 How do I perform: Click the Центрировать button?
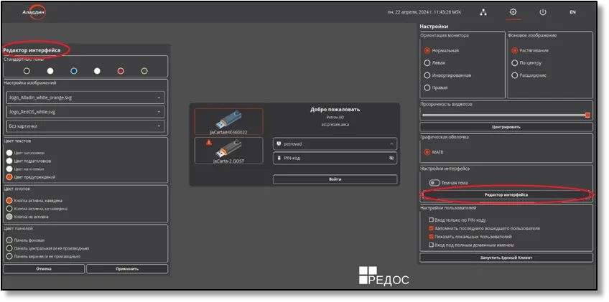[506, 127]
